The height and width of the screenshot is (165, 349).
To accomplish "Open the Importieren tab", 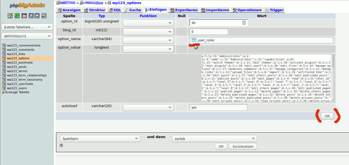I will [215, 10].
